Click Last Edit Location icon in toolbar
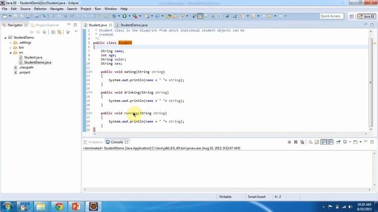378x212 pixels. [x=264, y=16]
